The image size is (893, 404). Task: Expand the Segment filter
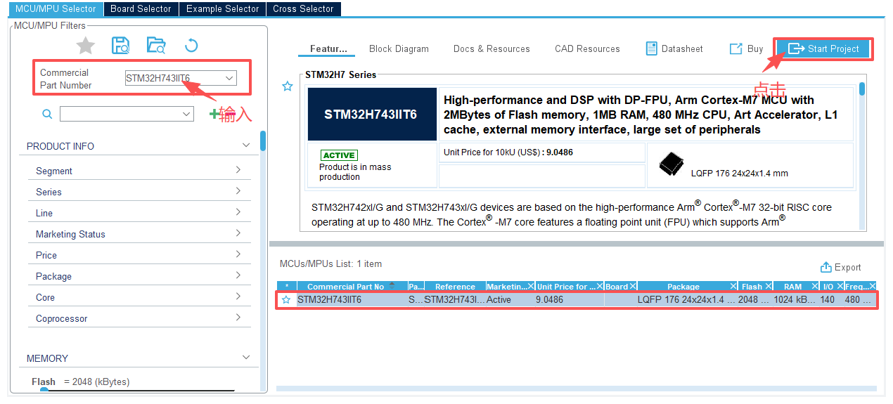pos(238,170)
